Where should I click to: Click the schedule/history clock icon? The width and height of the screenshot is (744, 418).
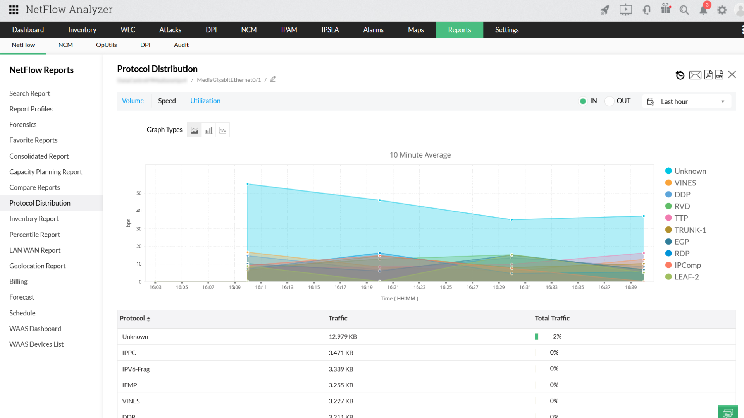680,75
